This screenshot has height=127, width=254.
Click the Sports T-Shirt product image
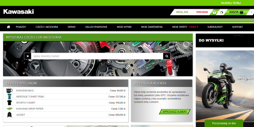coord(9,103)
